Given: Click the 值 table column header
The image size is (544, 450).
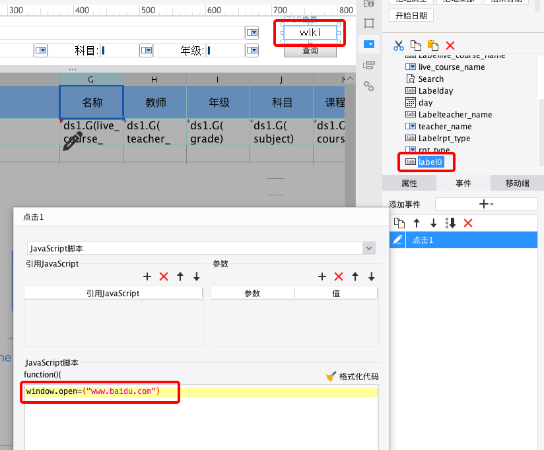Looking at the screenshot, I should (x=336, y=294).
